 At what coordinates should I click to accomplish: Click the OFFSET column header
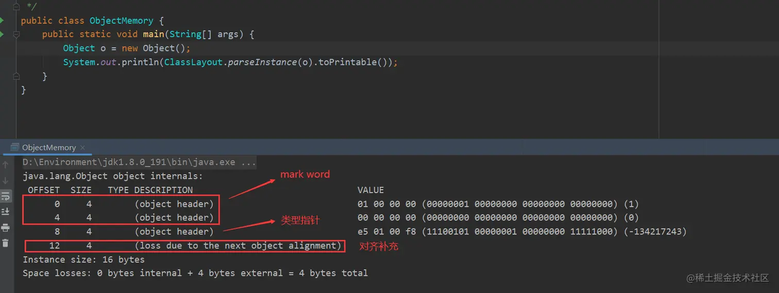tap(44, 190)
